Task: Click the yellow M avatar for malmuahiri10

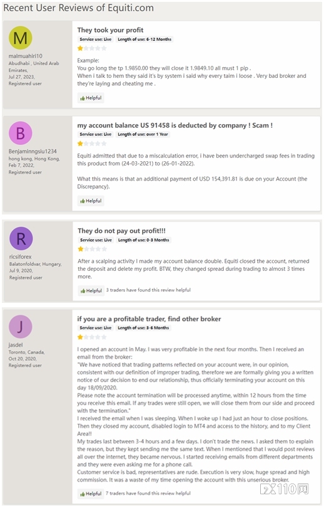Action: [21, 38]
